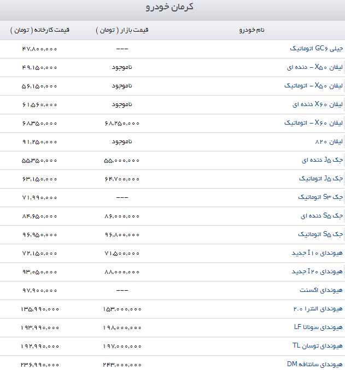Select market price 153,000,000 for هیوندای النترا
The width and height of the screenshot is (345, 370).
pyautogui.click(x=122, y=309)
